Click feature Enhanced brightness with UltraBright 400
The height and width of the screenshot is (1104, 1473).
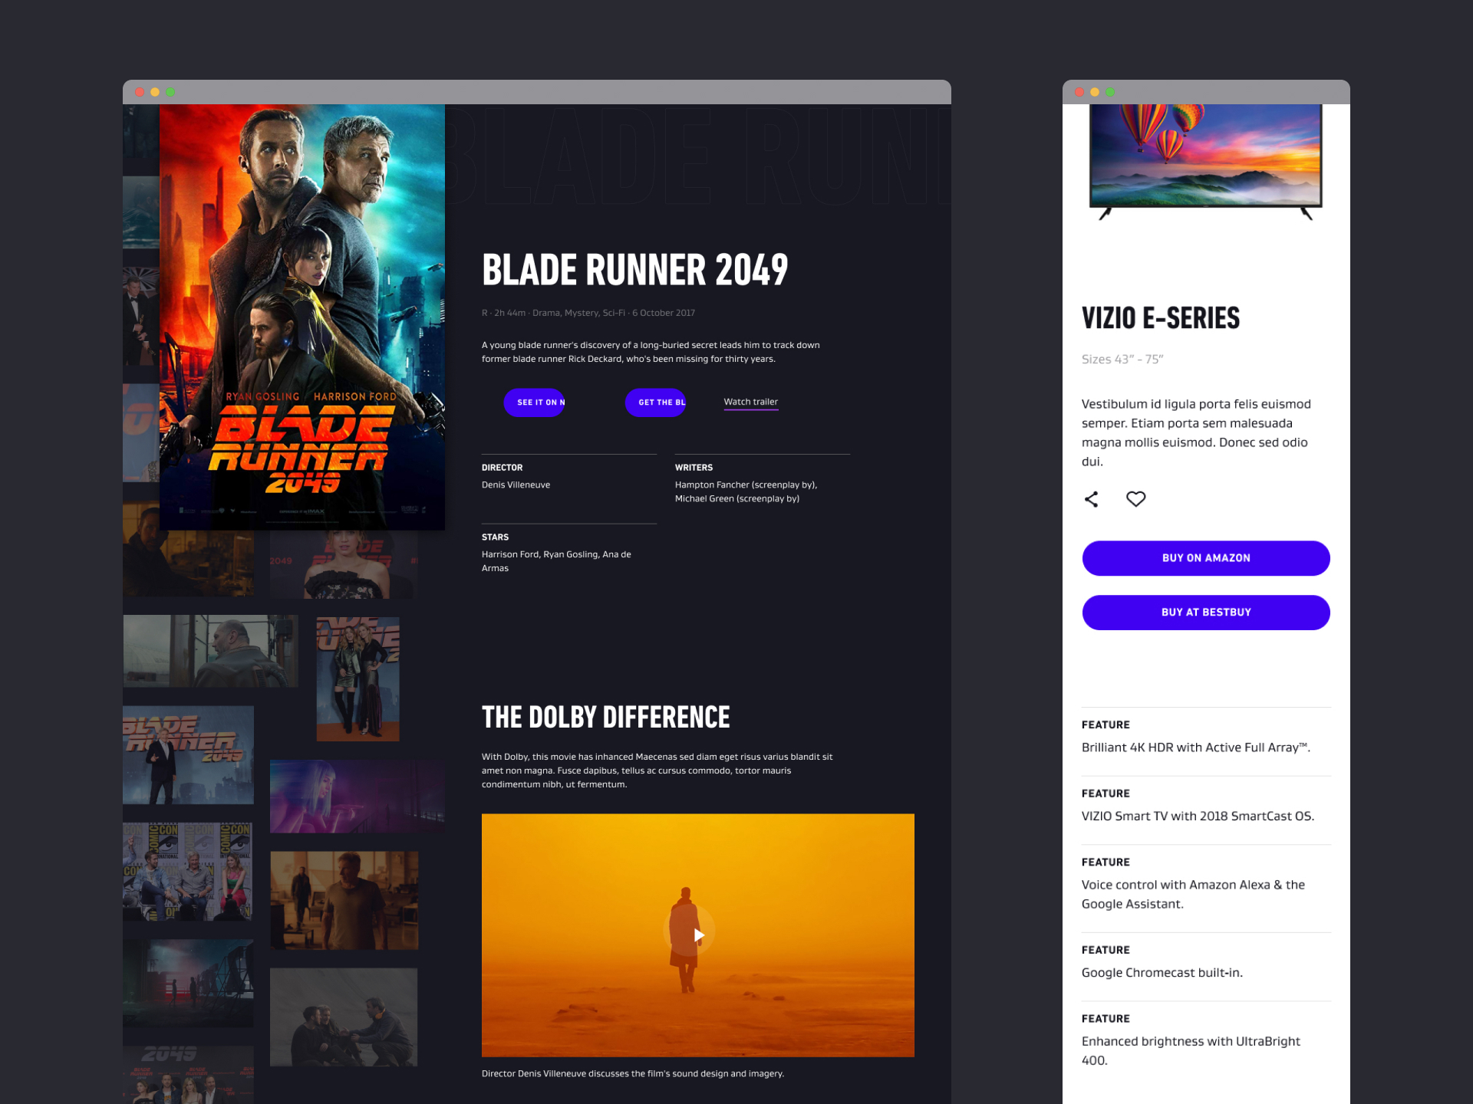point(1191,1051)
